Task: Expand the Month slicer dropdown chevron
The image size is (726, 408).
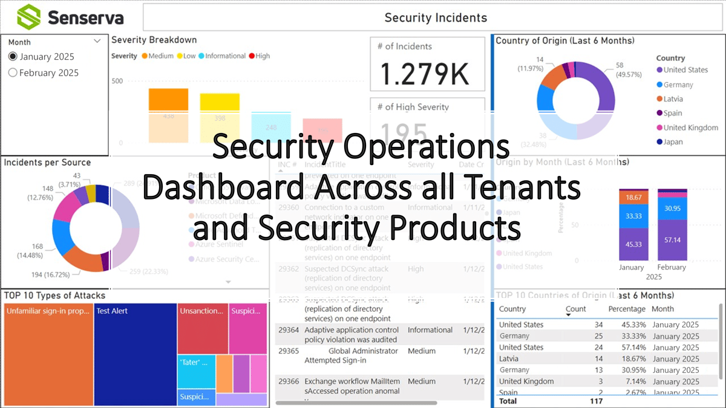Action: [97, 42]
